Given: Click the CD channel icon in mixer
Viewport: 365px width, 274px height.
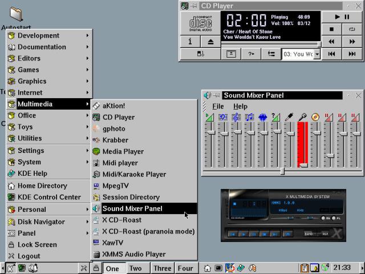Looking at the screenshot, I should [x=315, y=117].
